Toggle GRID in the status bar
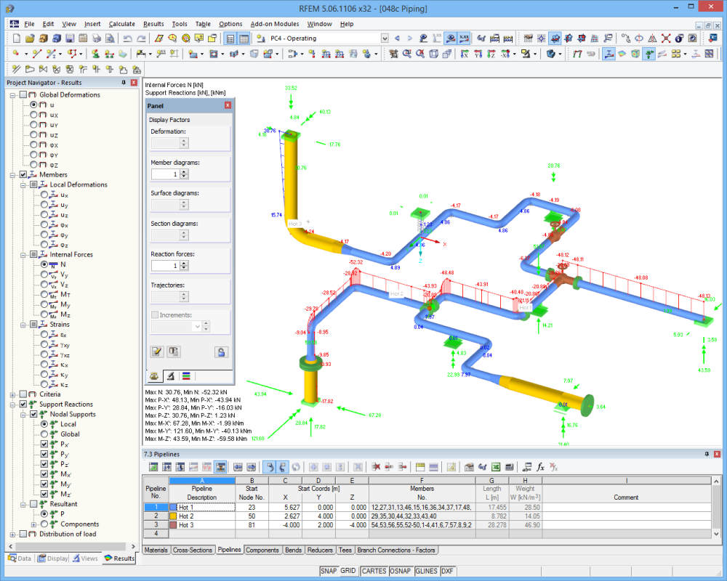 point(348,571)
